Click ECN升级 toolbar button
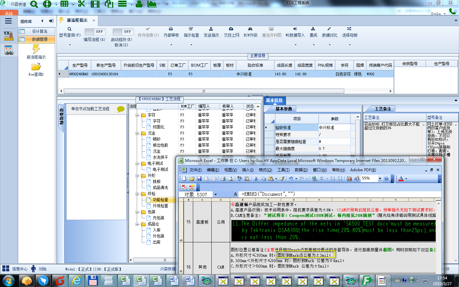Screen dimensions: 459x287 coord(251,32)
